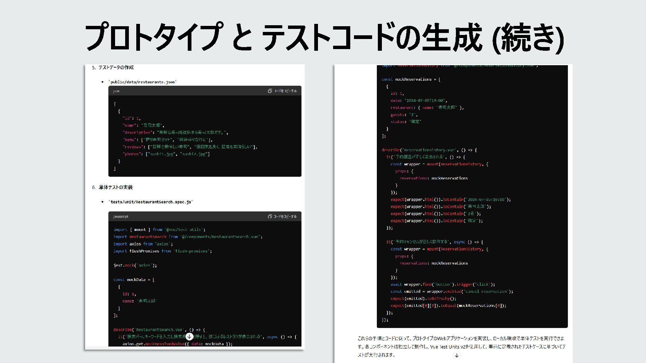Click the "photos" array line in JSON
Image resolution: width=646 pixels, height=363 pixels.
click(x=166, y=154)
